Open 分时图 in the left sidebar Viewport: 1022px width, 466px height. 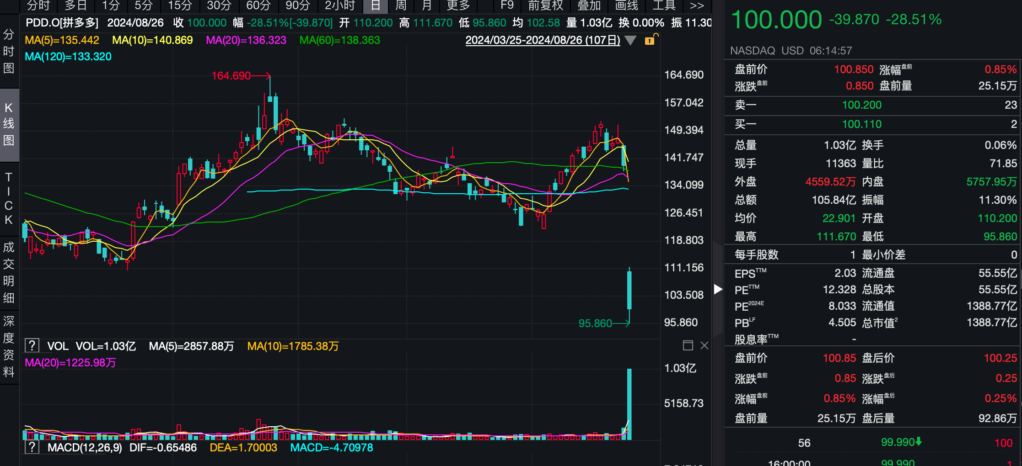click(x=9, y=51)
